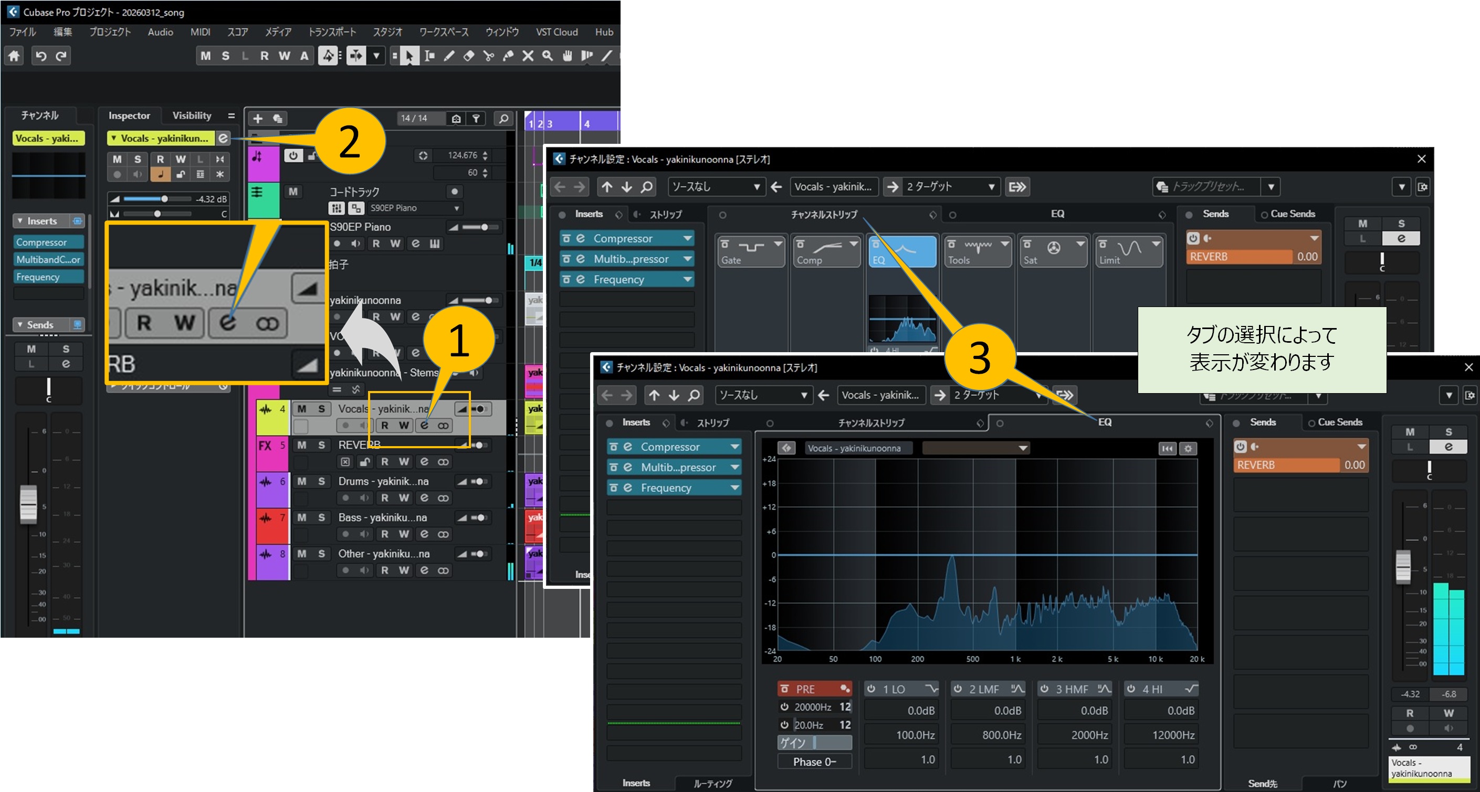Toggle band 1 LO power button

click(871, 689)
